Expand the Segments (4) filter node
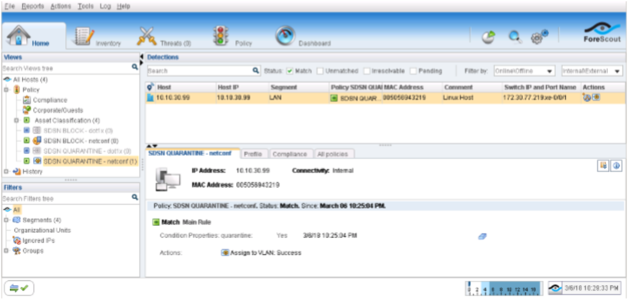This screenshot has height=303, width=628. click(6, 220)
